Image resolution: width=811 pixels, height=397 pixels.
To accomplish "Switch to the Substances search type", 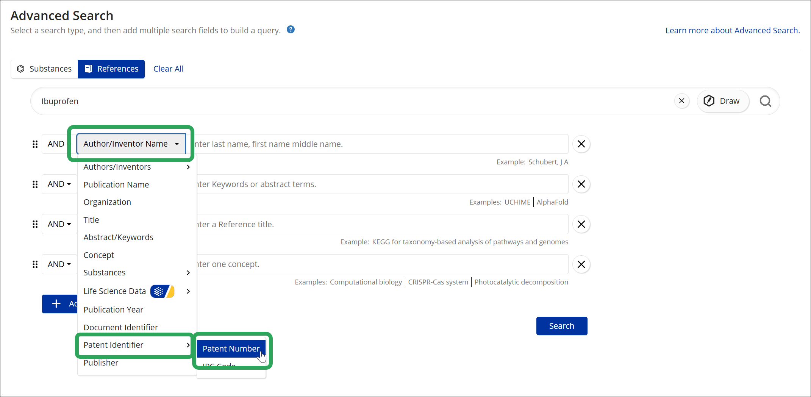I will (44, 69).
